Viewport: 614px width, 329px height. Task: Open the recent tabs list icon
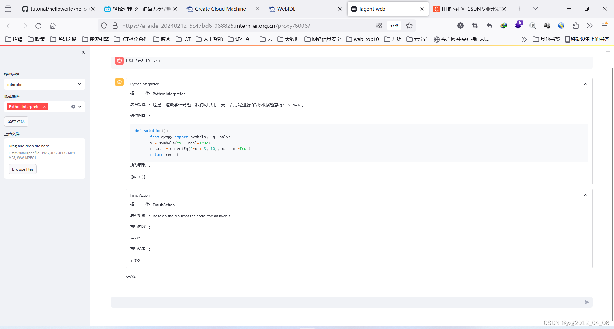coord(8,9)
